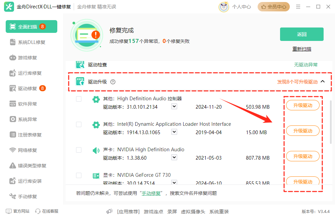Click the GeForce GT 730 graphics card icon

[96, 176]
